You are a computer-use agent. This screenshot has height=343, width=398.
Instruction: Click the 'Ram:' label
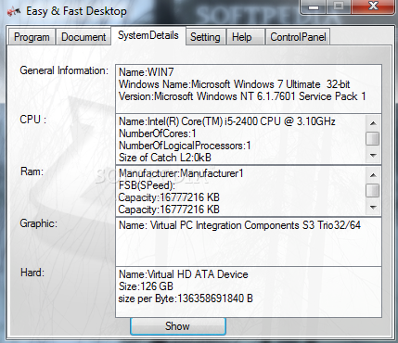[32, 171]
